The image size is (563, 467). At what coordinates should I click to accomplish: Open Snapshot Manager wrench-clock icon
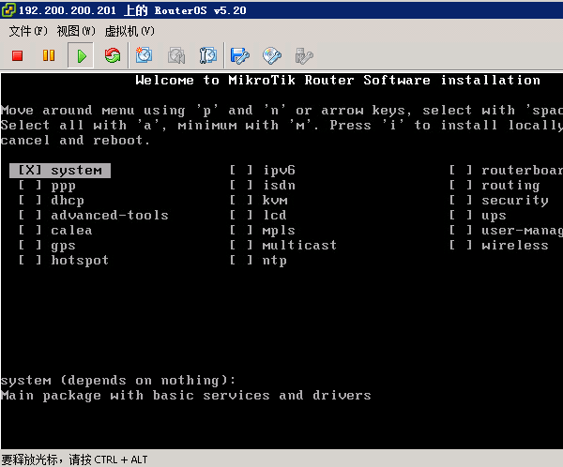(x=208, y=55)
